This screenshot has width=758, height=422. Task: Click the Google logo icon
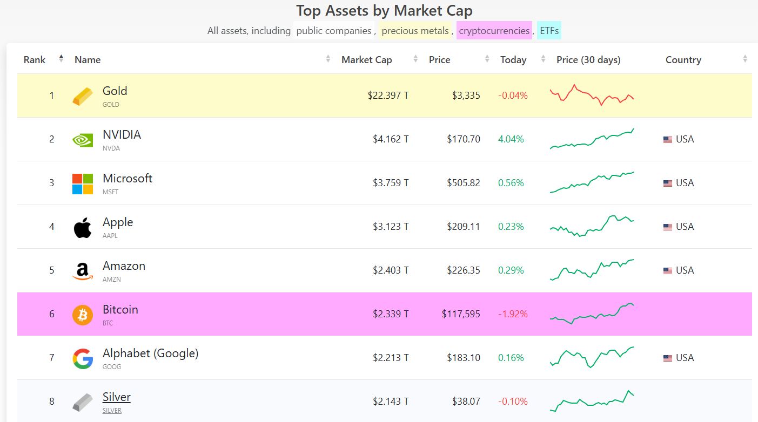83,358
